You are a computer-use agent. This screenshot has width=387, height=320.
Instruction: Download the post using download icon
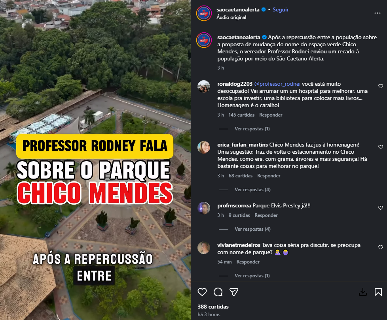click(x=362, y=292)
